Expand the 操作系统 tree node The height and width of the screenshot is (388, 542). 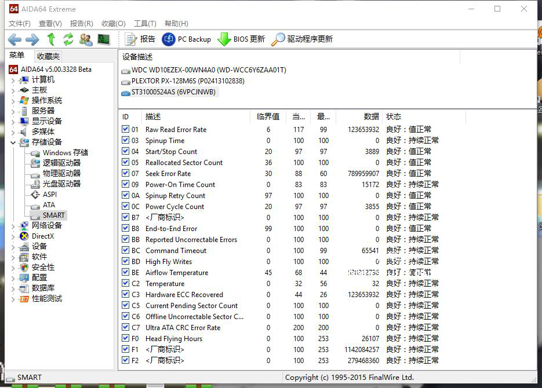pyautogui.click(x=13, y=101)
